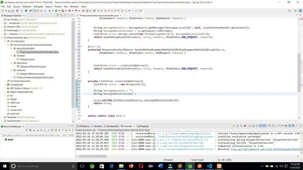Open Visual Studio Code from taskbar
This screenshot has width=303, height=170.
(209, 166)
